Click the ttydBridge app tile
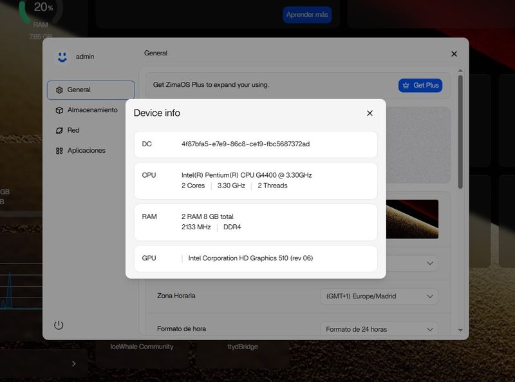Image resolution: width=515 pixels, height=382 pixels. (243, 354)
